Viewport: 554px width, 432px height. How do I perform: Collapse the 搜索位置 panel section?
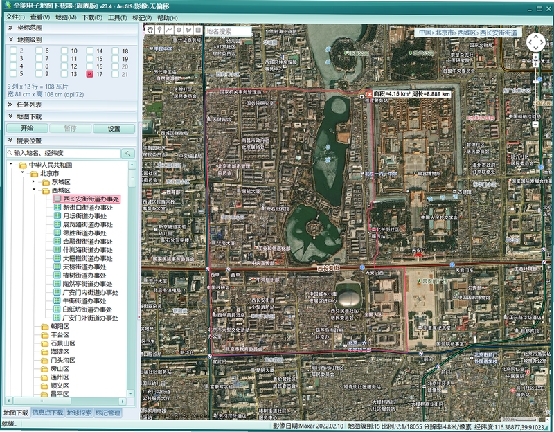pos(71,141)
